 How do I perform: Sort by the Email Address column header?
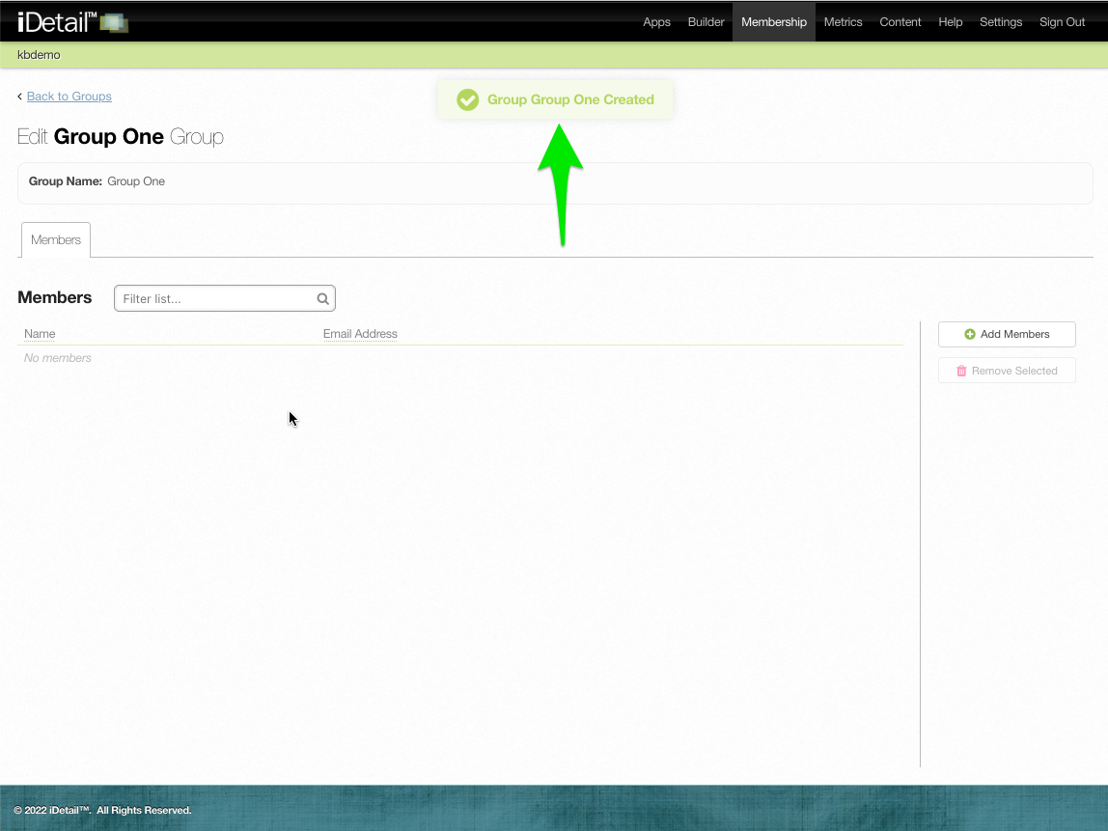pyautogui.click(x=360, y=334)
